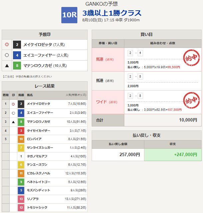Click the green number 8 badge in 予想印 panel
This screenshot has width=203, height=213.
[17, 66]
